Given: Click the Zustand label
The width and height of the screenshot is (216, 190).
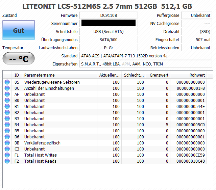Looking at the screenshot, I should (9, 15).
